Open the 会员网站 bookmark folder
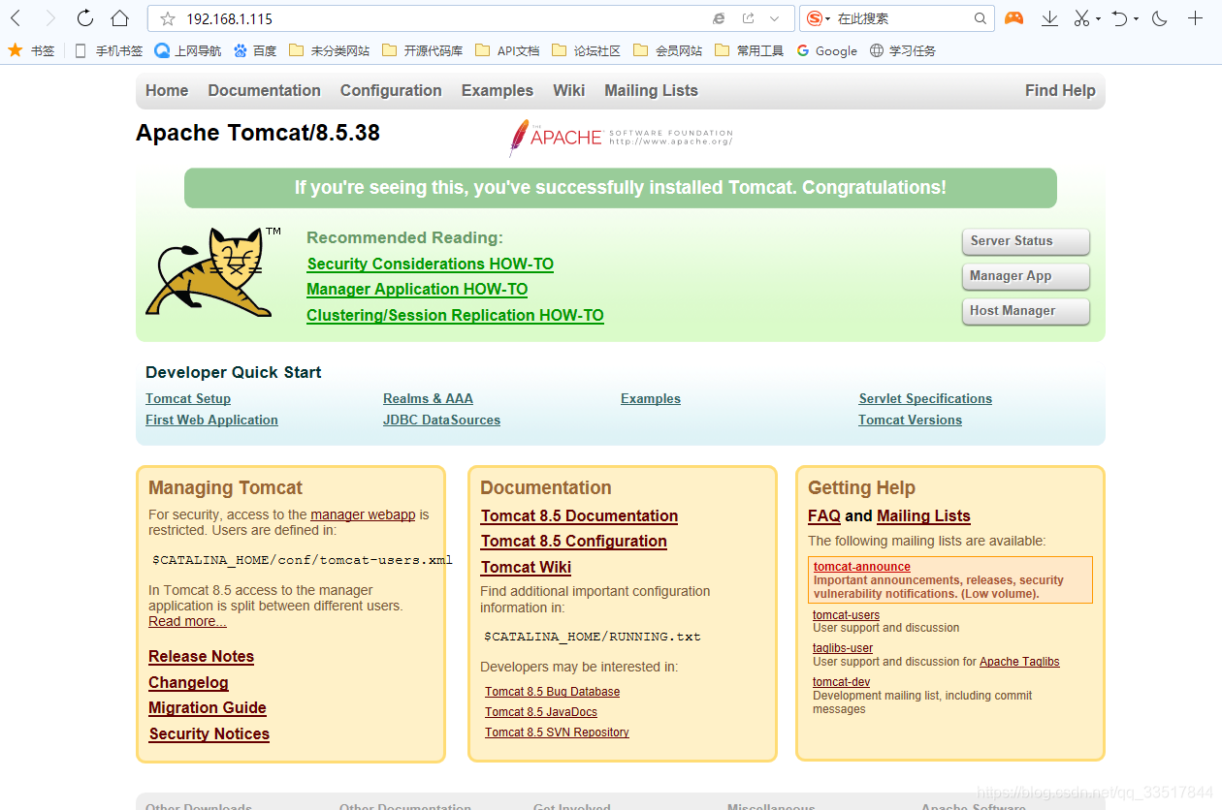 pos(668,50)
